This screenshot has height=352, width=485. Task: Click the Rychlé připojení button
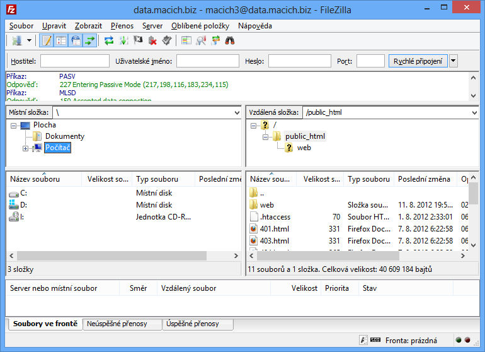click(418, 61)
